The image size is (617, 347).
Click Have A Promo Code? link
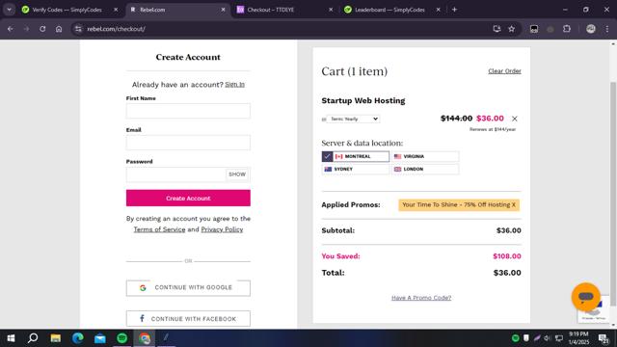421,298
